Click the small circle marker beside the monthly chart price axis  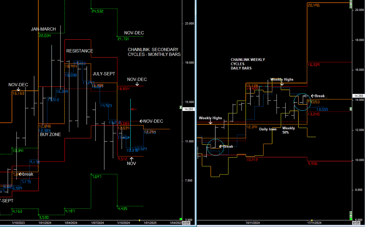(181, 108)
